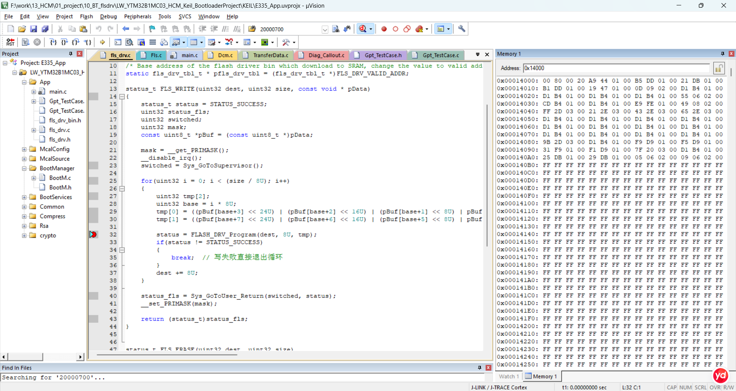Click the RST reset CPU icon
The image size is (736, 391).
click(x=10, y=42)
